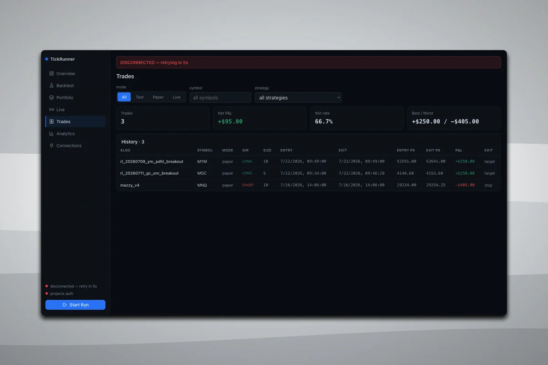Click the Live broadcast icon
Image resolution: width=548 pixels, height=365 pixels.
click(x=52, y=109)
